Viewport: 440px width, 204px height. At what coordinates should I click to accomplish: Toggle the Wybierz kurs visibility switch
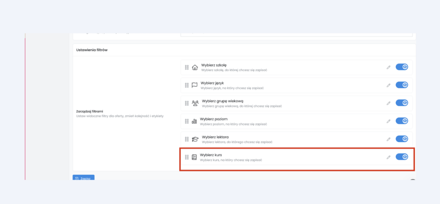(402, 157)
